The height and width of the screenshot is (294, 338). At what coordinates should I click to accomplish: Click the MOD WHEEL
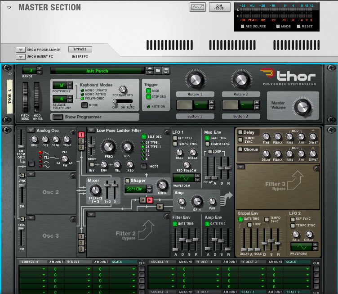(37, 97)
